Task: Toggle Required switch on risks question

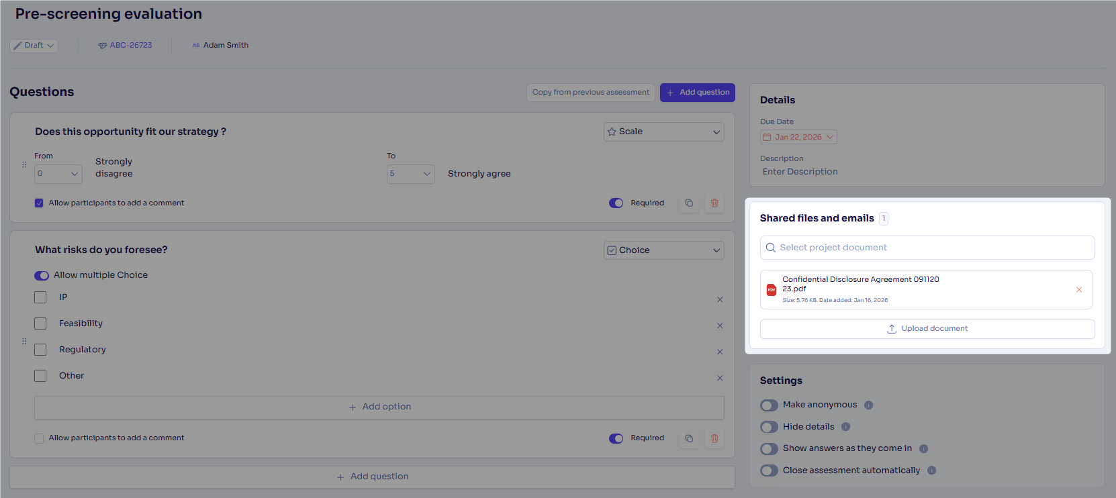Action: tap(616, 438)
